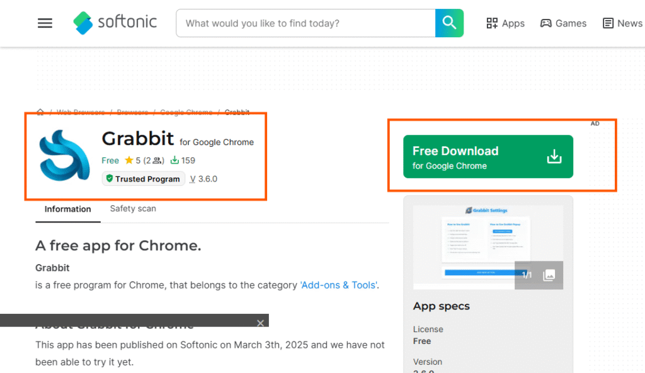The image size is (645, 373).
Task: Click the home breadcrumb icon
Action: click(40, 113)
